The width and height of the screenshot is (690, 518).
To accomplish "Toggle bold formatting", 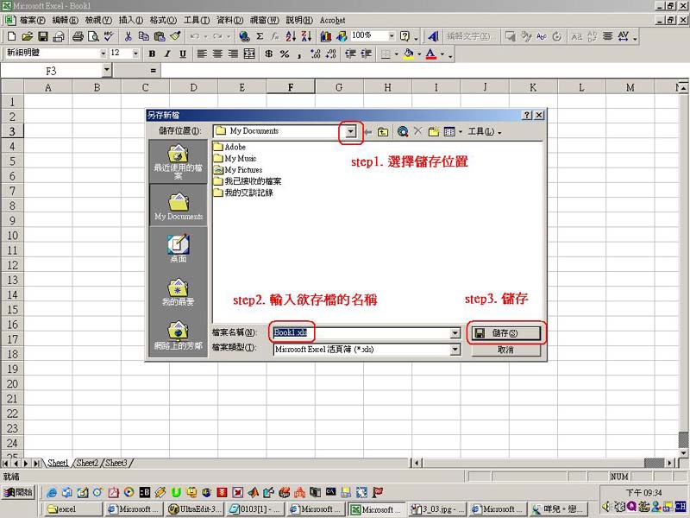I will pos(153,54).
